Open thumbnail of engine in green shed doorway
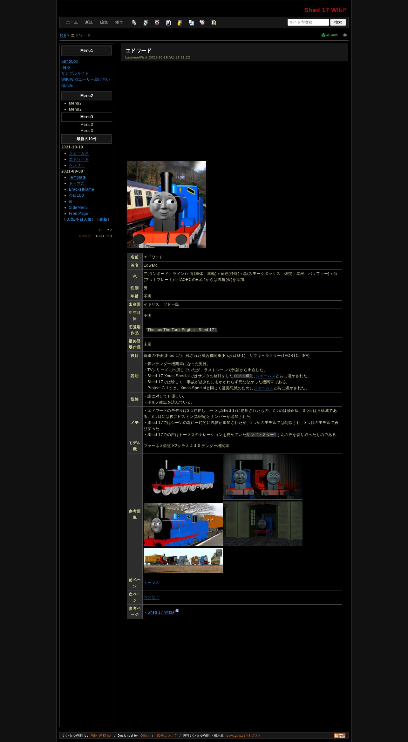The image size is (408, 742). tap(263, 524)
